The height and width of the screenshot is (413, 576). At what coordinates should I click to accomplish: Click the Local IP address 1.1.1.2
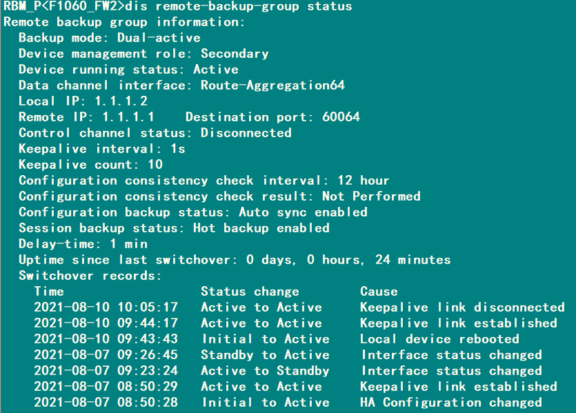coord(121,101)
